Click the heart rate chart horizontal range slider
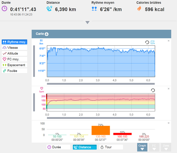 click(101, 118)
